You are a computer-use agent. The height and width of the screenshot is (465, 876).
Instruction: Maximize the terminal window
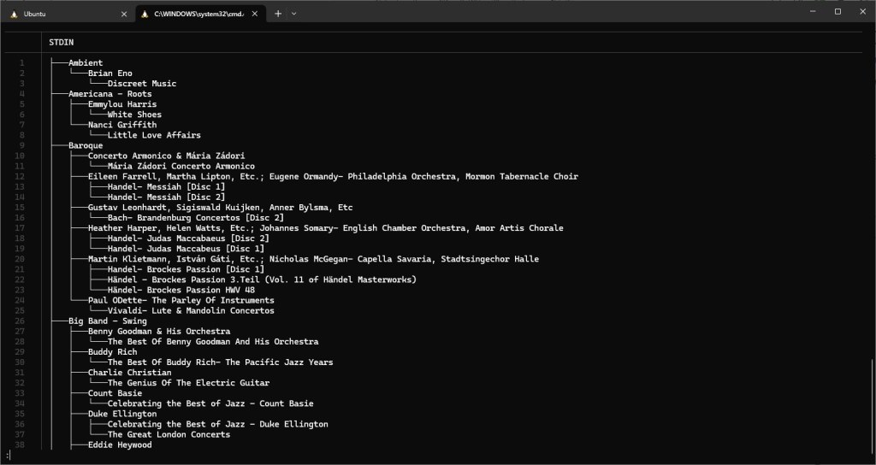click(838, 12)
